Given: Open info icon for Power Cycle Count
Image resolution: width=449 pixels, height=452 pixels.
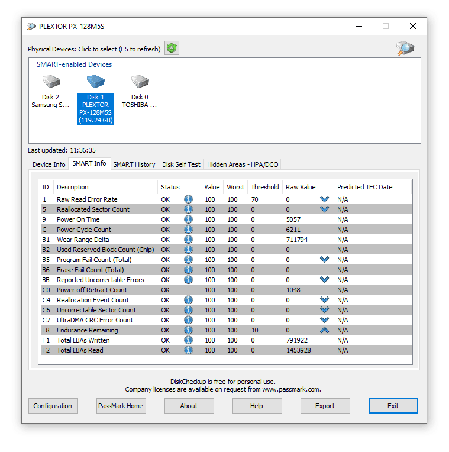Looking at the screenshot, I should [x=189, y=230].
